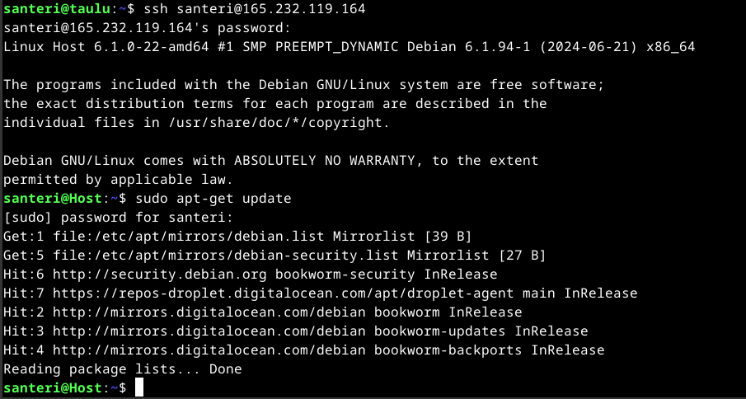
Task: Click the "permitted by applicable law." line
Action: 119,179
